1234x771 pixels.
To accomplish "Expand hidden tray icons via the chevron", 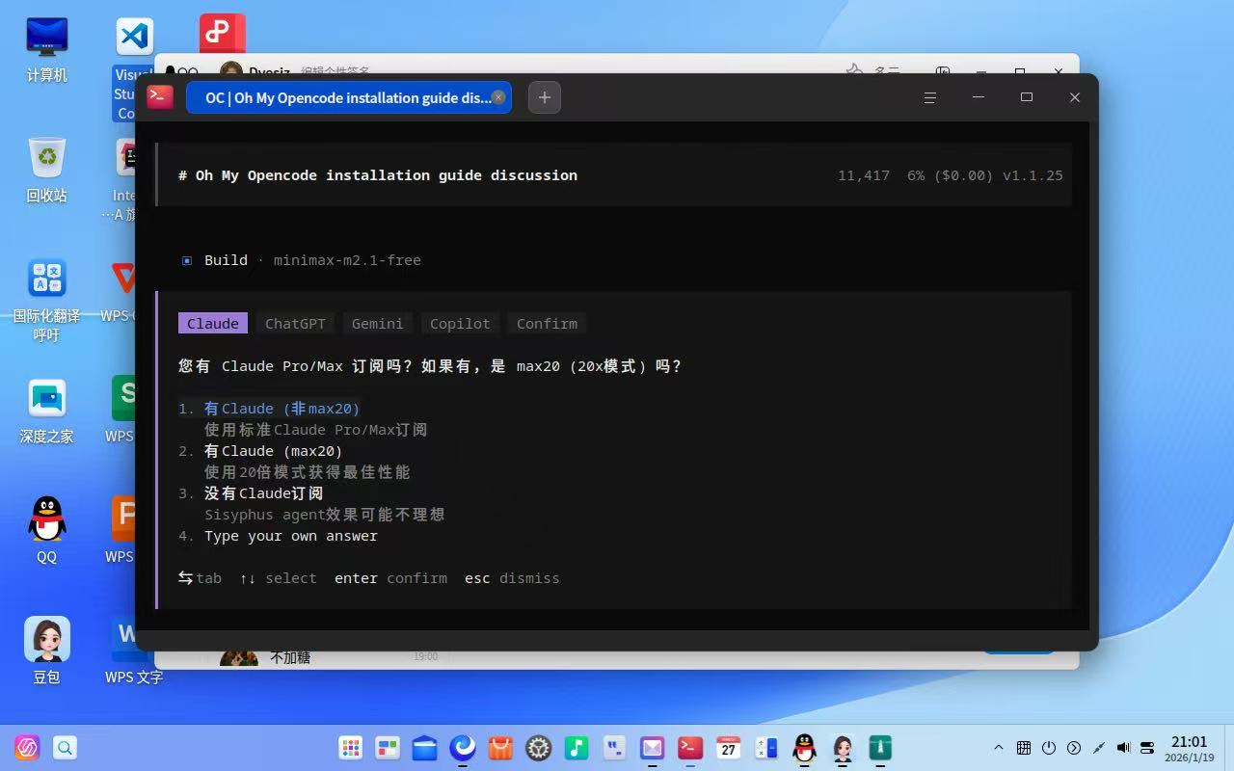I will [998, 747].
